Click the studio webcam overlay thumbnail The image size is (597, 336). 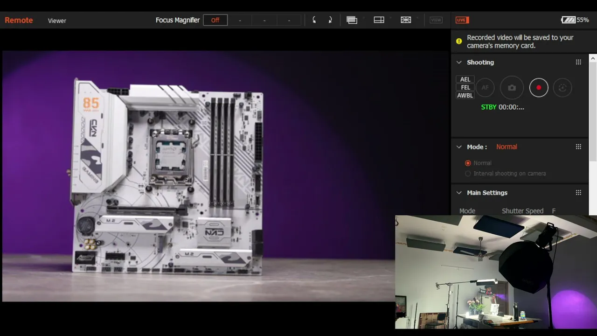click(x=496, y=272)
